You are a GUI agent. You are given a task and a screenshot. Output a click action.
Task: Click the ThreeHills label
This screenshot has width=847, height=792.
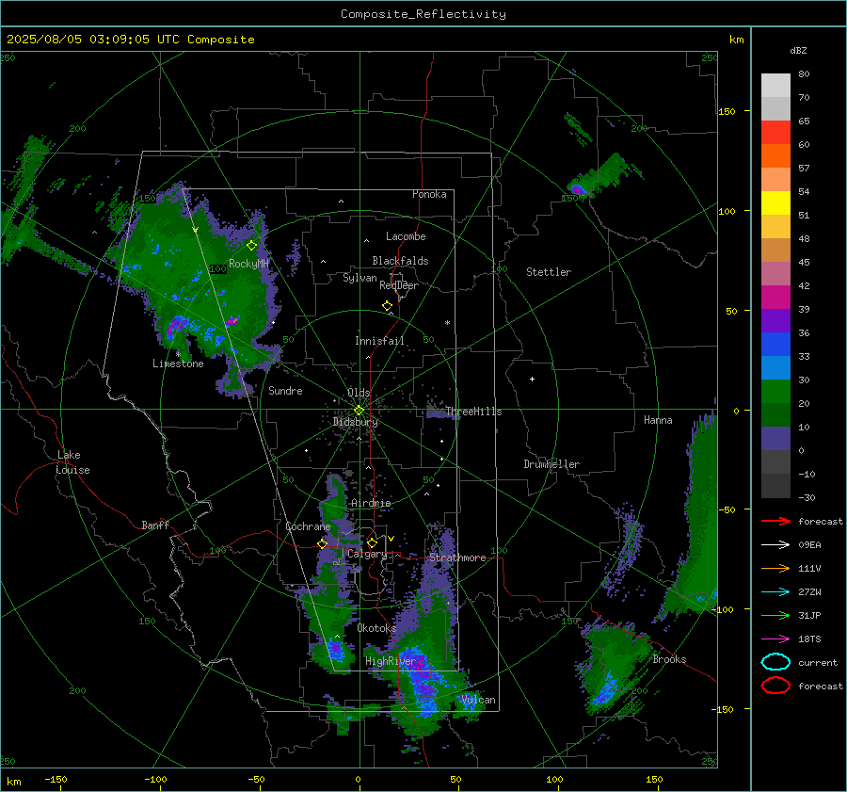click(473, 412)
